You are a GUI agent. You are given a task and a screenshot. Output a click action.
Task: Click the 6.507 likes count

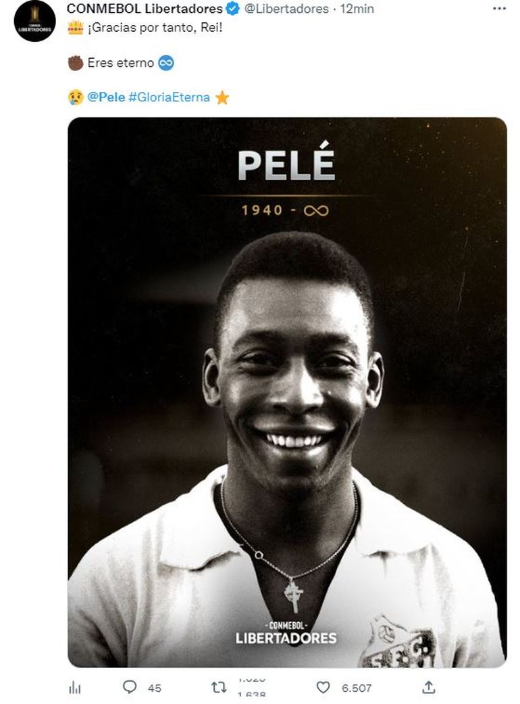click(x=357, y=688)
